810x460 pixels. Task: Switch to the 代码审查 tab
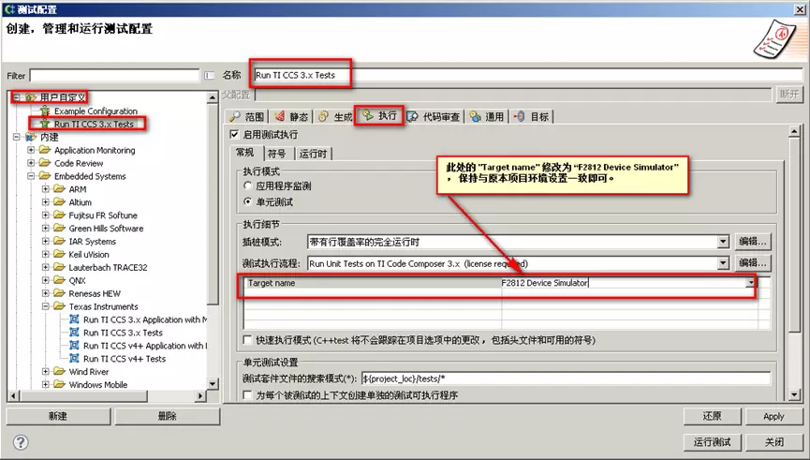point(434,117)
